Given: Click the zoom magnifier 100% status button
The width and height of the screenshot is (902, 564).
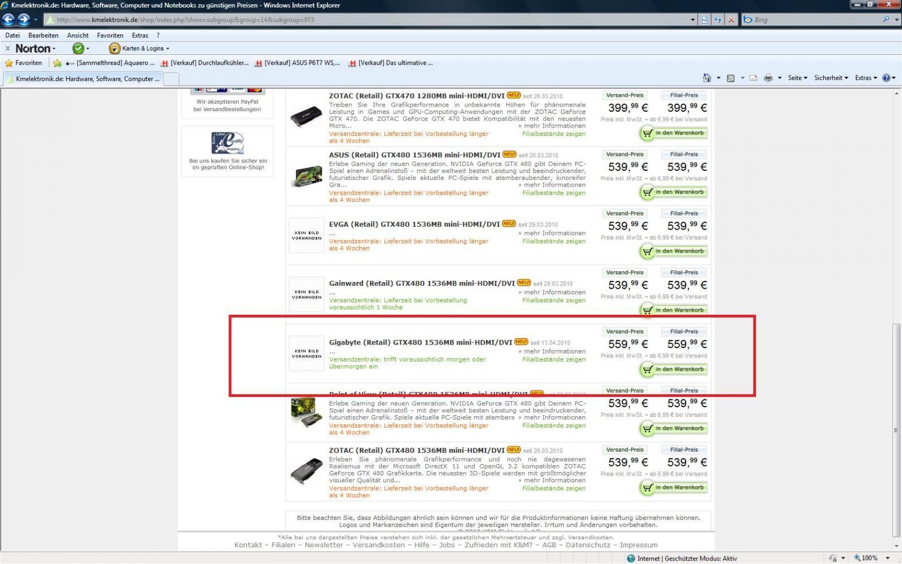Looking at the screenshot, I should click(866, 558).
